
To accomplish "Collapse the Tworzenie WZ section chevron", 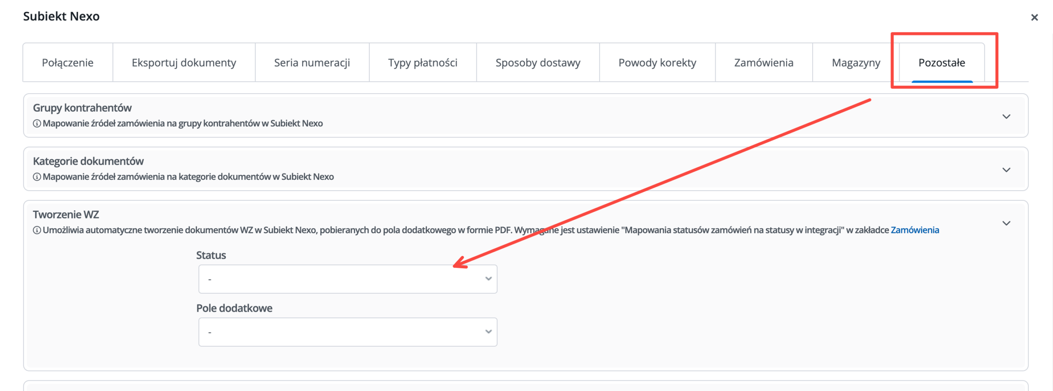I will [1006, 223].
